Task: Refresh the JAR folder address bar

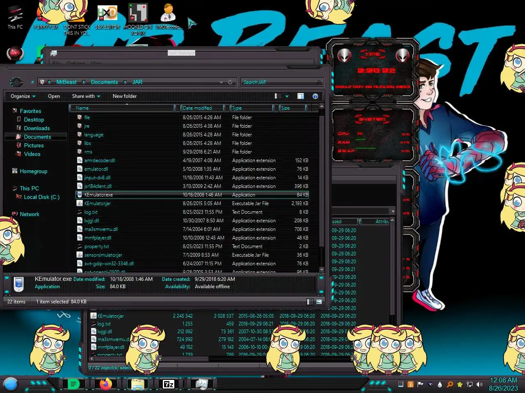Action: pyautogui.click(x=230, y=82)
